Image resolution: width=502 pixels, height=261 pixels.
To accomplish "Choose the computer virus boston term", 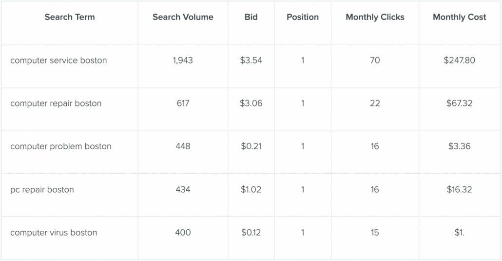I will coord(54,233).
